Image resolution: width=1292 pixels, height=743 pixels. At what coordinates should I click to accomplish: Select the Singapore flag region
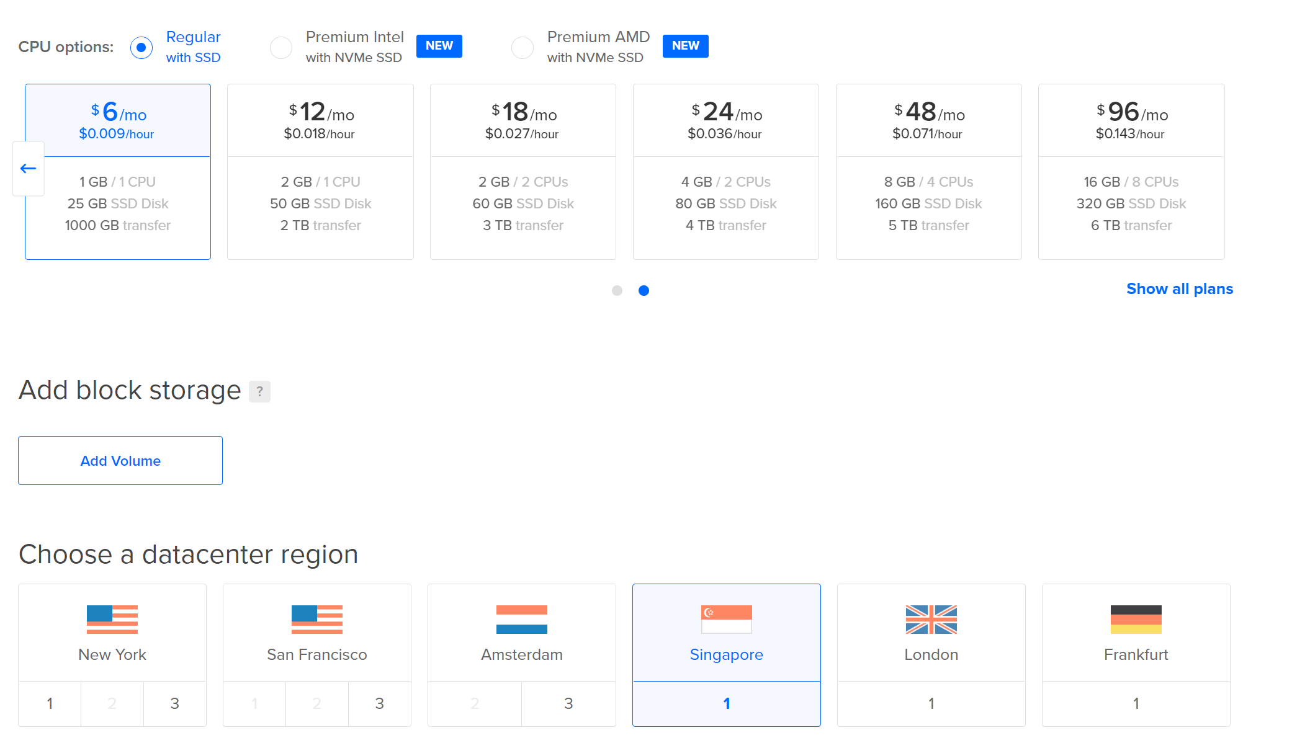point(726,619)
